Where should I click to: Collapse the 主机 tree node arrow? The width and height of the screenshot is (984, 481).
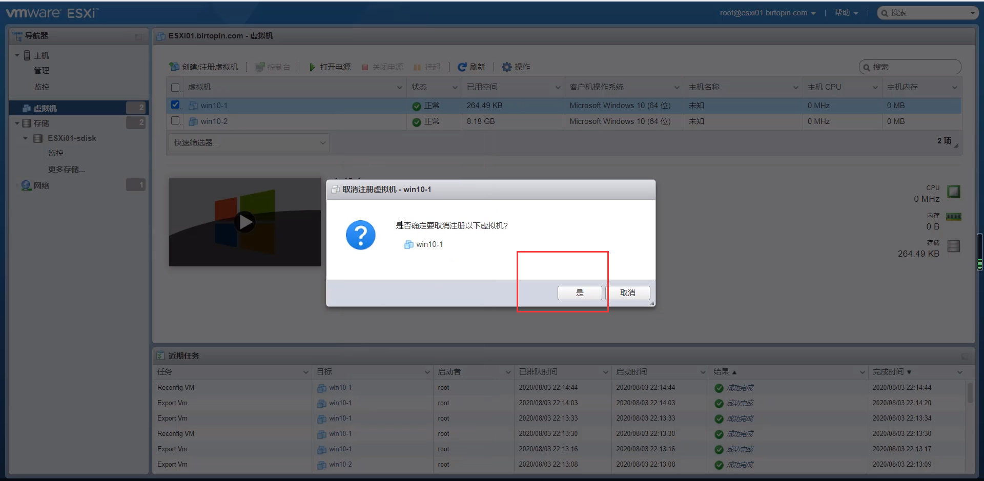(x=17, y=55)
